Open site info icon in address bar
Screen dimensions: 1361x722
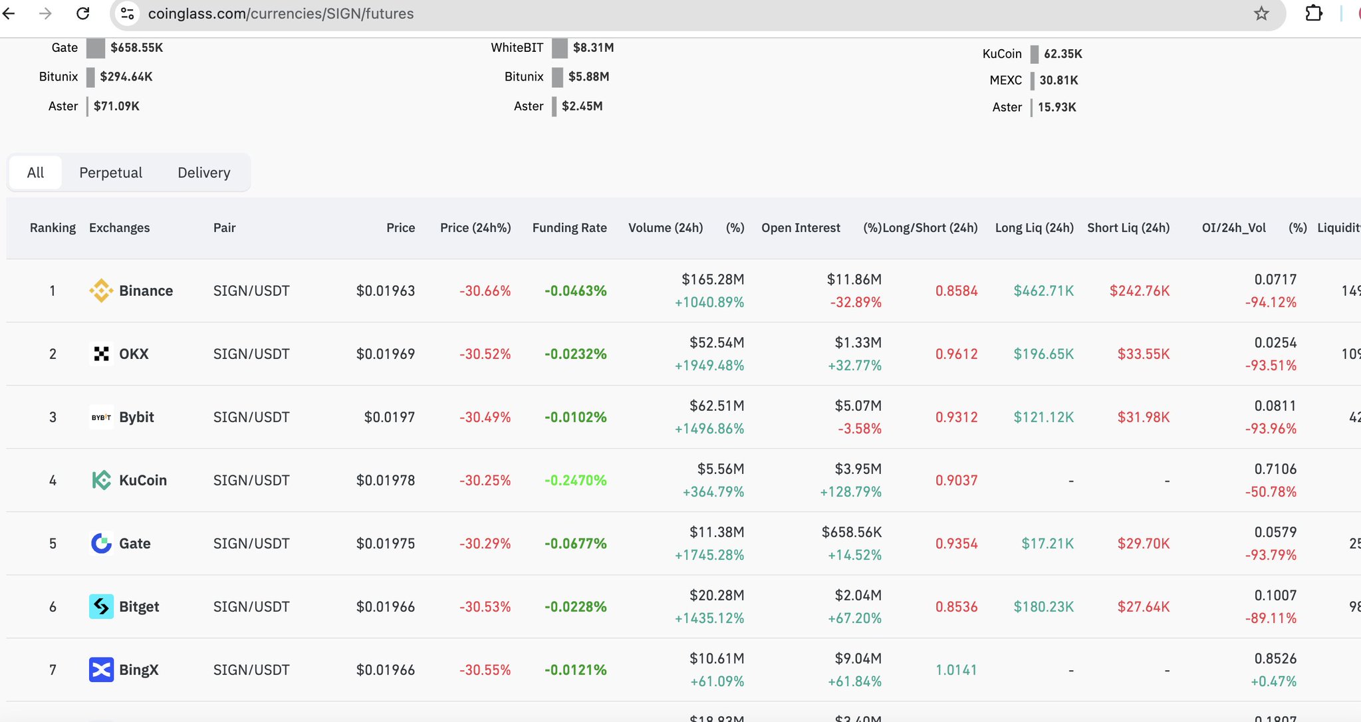[x=128, y=13]
